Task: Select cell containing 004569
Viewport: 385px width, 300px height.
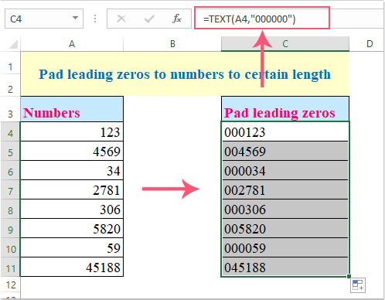Action: coord(285,151)
